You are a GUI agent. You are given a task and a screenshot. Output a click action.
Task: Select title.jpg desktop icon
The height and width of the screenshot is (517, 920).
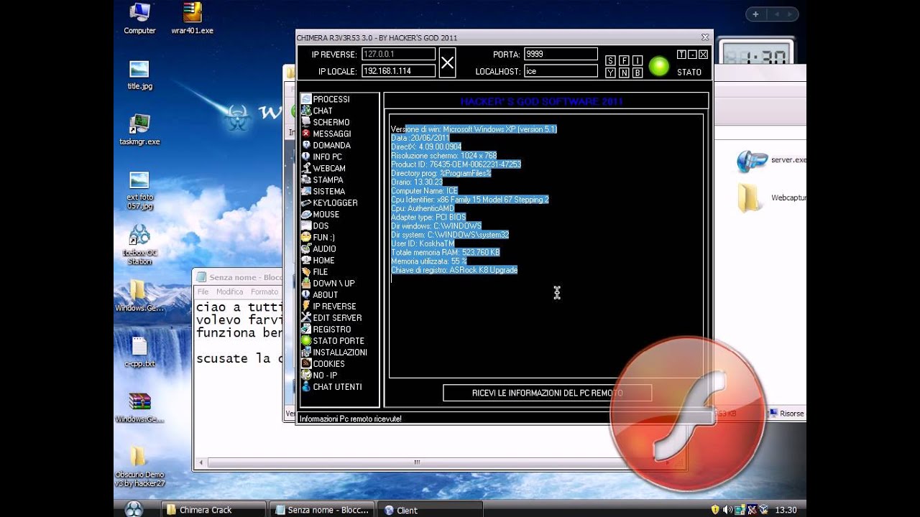pos(139,75)
